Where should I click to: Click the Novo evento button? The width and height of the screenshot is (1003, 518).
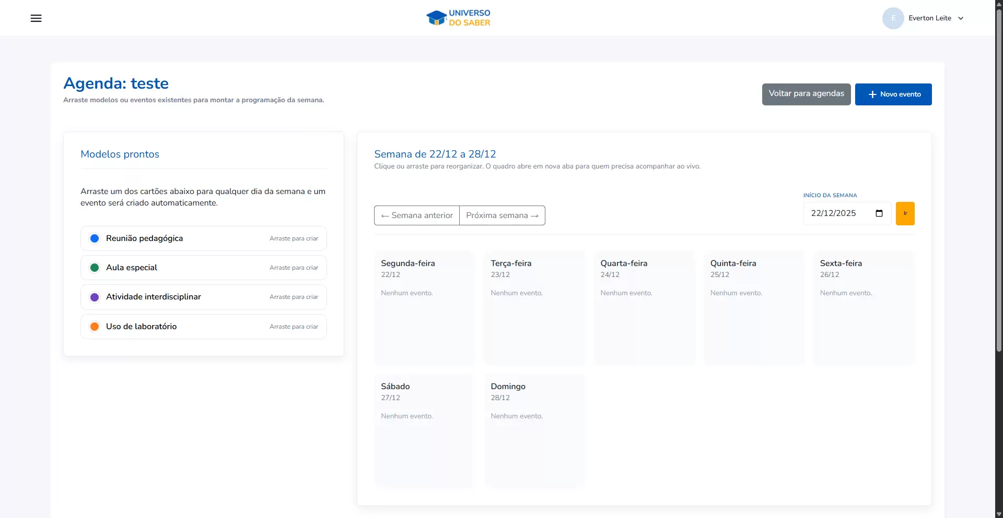(x=893, y=94)
